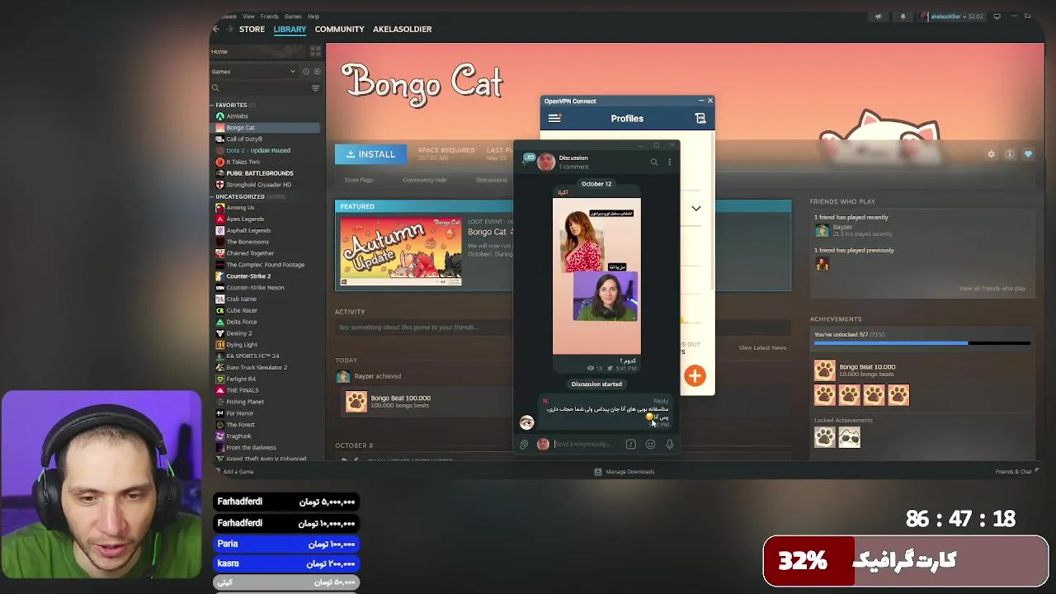1056x594 pixels.
Task: Click View all friends who play link
Action: coord(992,289)
